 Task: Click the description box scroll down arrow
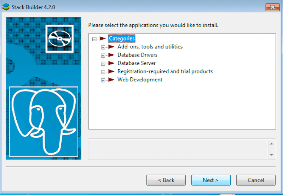[x=271, y=155]
